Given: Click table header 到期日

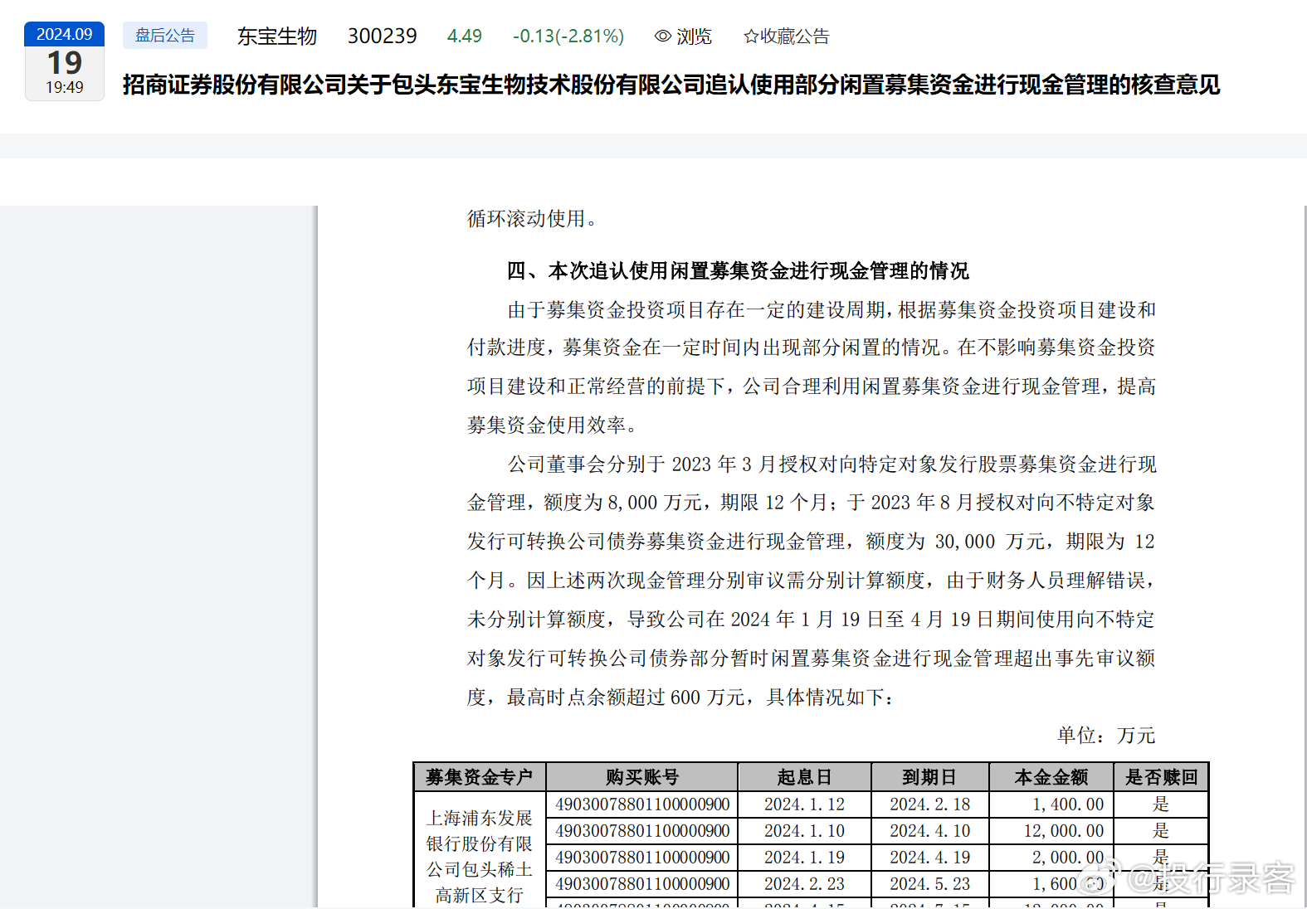Looking at the screenshot, I should tap(929, 777).
